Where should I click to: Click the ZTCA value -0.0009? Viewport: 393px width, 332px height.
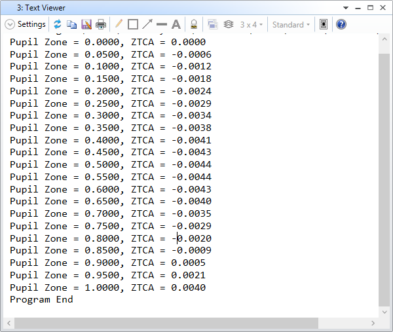point(191,250)
